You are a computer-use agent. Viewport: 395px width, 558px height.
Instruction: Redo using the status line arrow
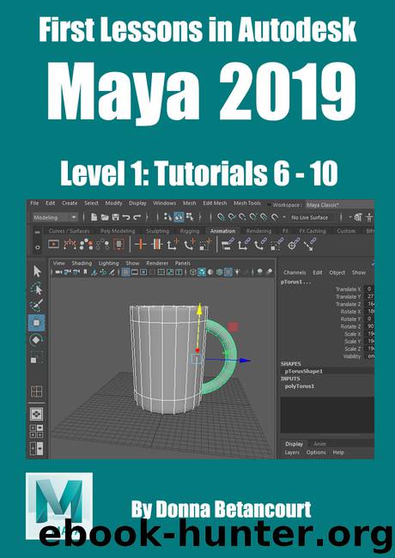point(137,217)
